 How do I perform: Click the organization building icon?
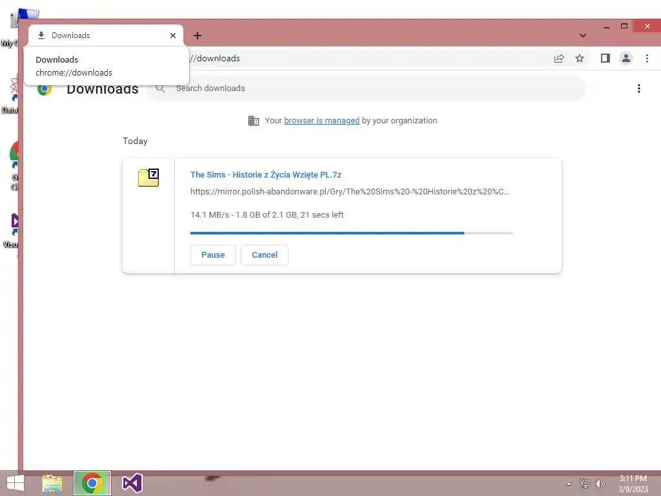253,121
